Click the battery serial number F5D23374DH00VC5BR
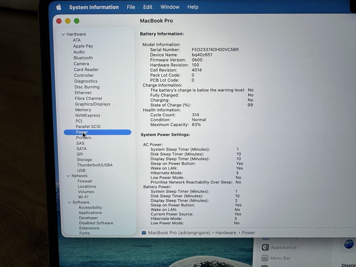 click(x=215, y=50)
